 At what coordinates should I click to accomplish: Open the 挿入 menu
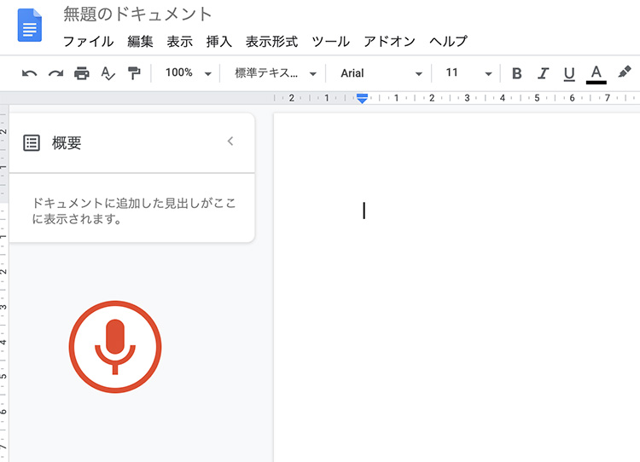point(219,42)
